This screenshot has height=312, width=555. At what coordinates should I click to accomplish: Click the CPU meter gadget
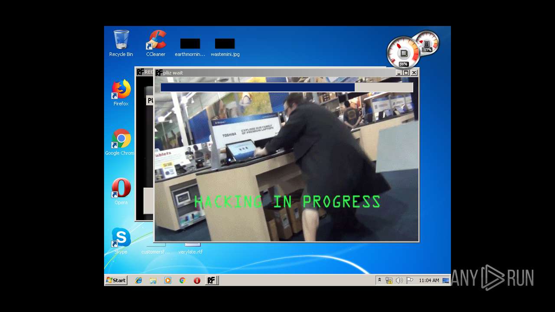tap(403, 52)
